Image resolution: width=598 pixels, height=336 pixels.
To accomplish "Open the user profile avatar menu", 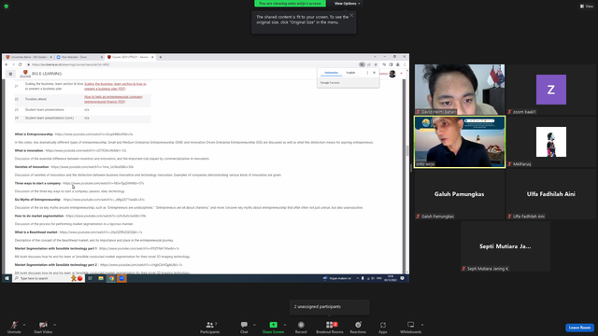I will click(x=392, y=74).
